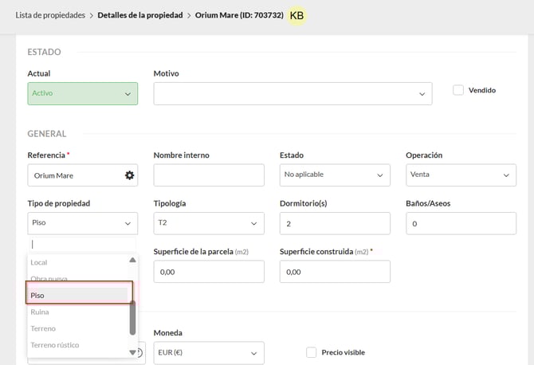Click the KB user avatar badge

[x=296, y=16]
